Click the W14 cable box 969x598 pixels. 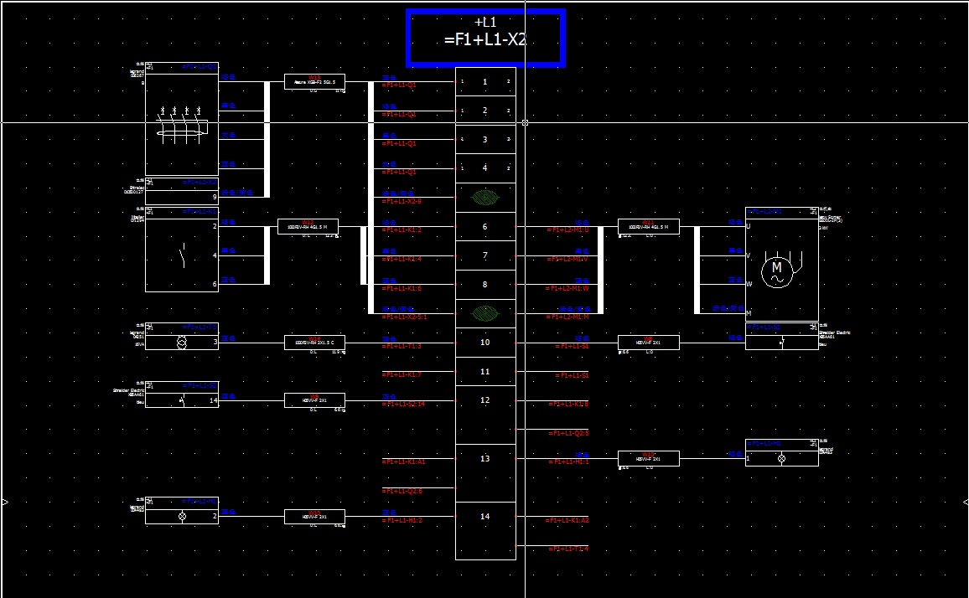(314, 343)
